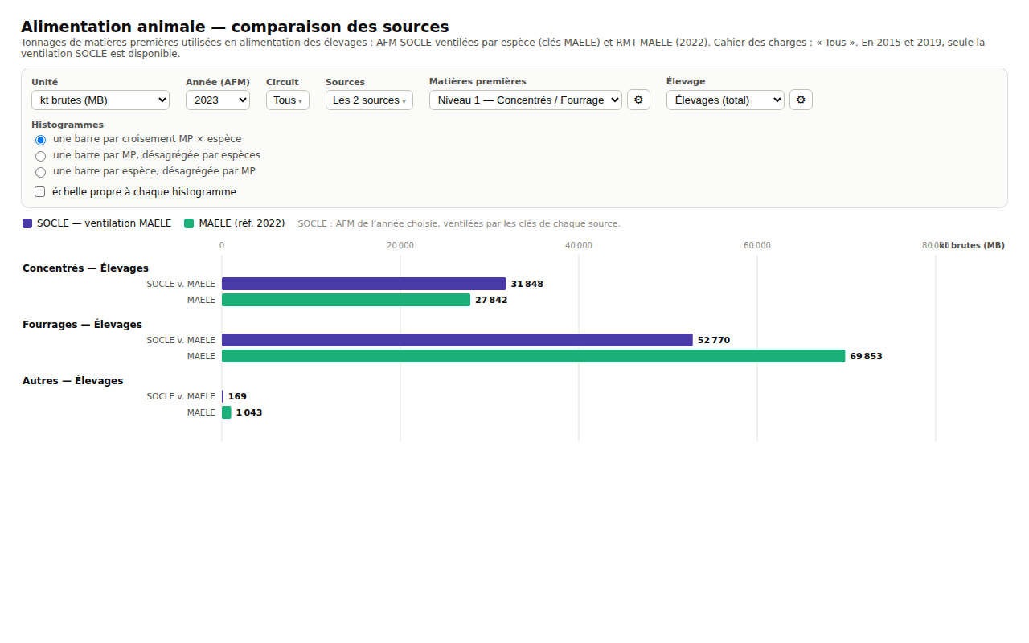Open the Matières premières Niveau 1 dropdown
This screenshot has height=643, width=1029.
click(x=526, y=100)
